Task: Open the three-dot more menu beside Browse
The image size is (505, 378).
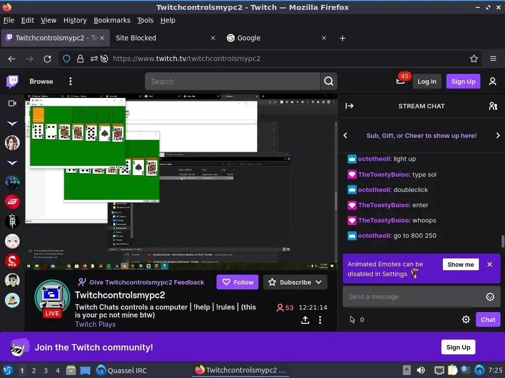Action: pyautogui.click(x=70, y=81)
